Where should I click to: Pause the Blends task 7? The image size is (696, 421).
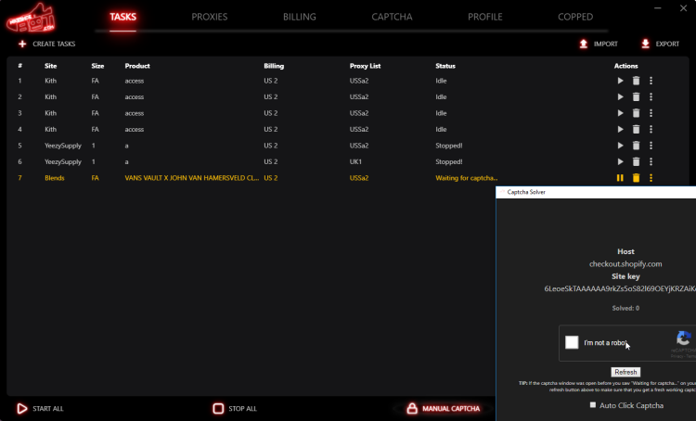pos(620,178)
